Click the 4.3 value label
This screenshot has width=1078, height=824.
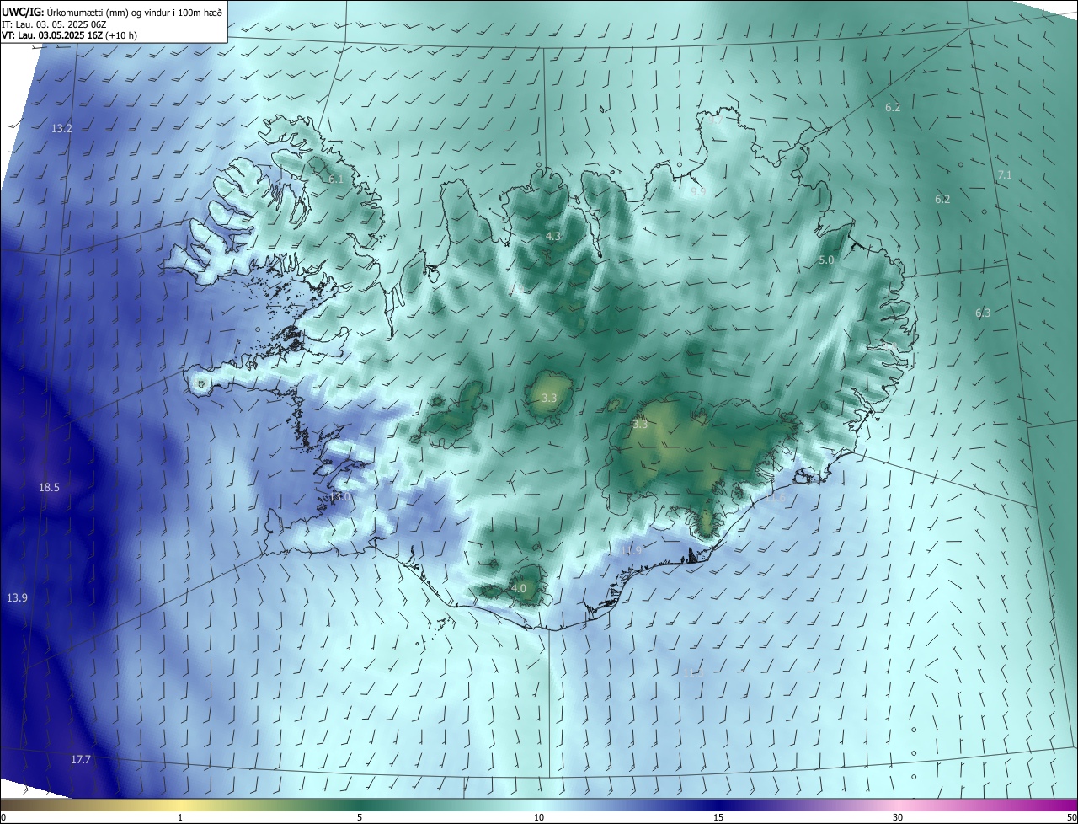tap(553, 237)
